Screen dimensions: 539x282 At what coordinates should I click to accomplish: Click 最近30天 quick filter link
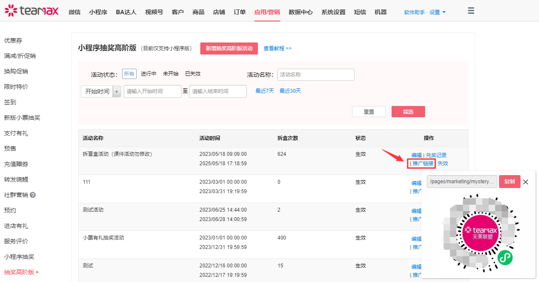pos(290,91)
